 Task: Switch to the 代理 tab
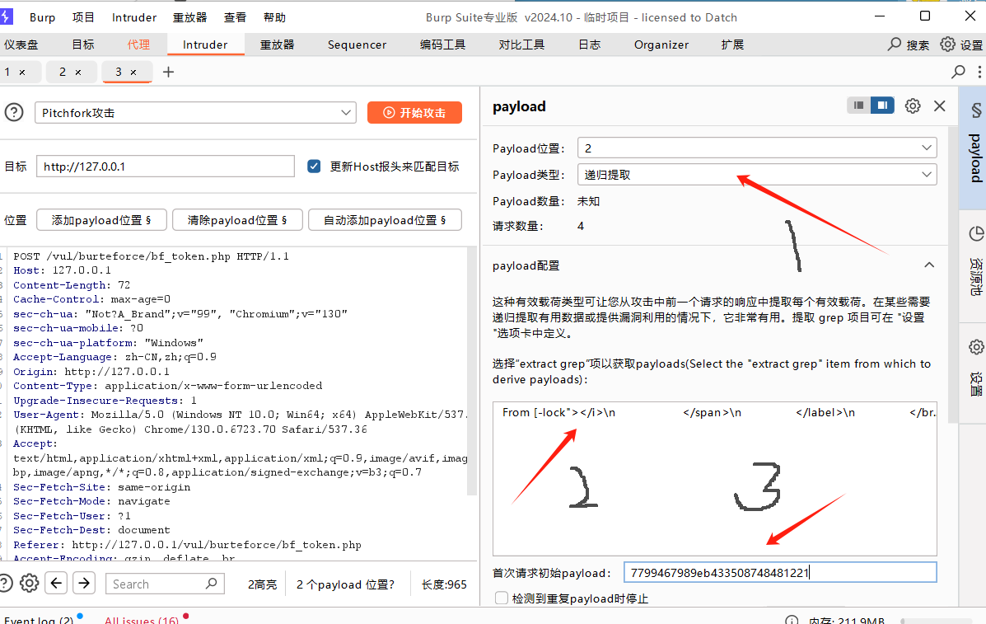138,45
